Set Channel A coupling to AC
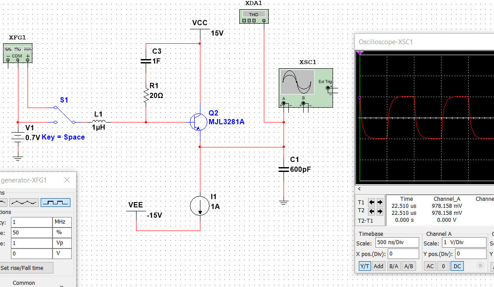 [430, 266]
